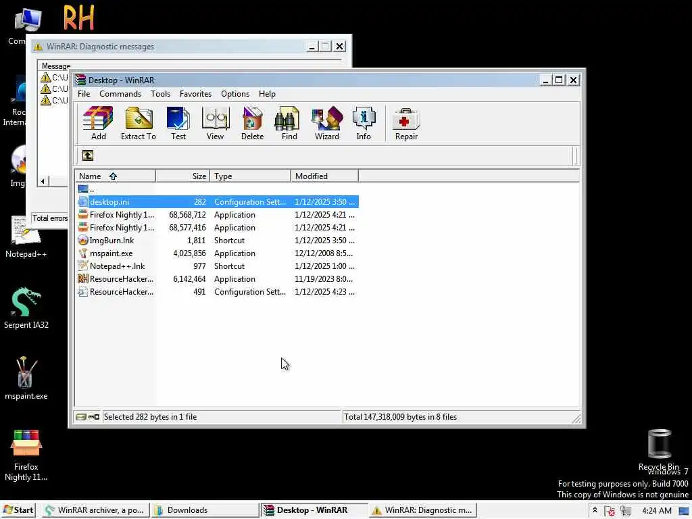Open the File menu
692x519 pixels.
pos(84,94)
